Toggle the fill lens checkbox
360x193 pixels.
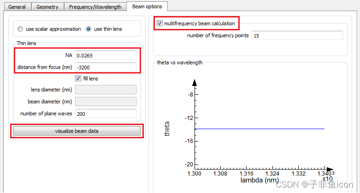point(78,79)
